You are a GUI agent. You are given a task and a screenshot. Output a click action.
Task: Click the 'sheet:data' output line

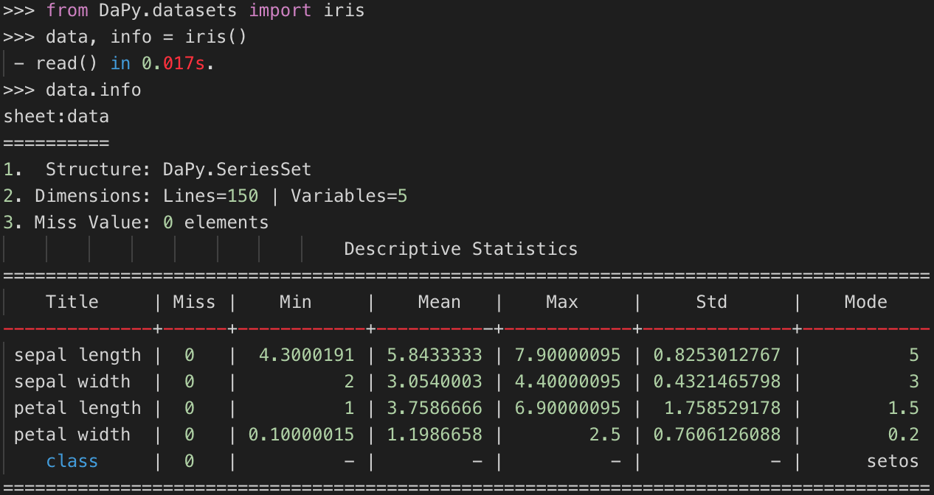pyautogui.click(x=56, y=116)
